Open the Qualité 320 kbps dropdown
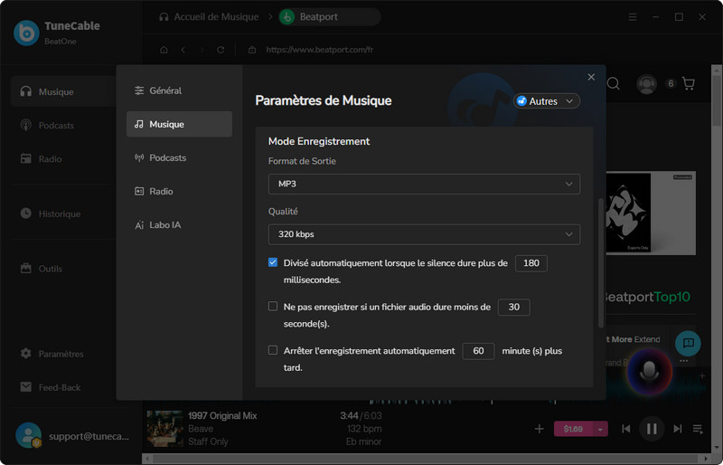 [424, 234]
